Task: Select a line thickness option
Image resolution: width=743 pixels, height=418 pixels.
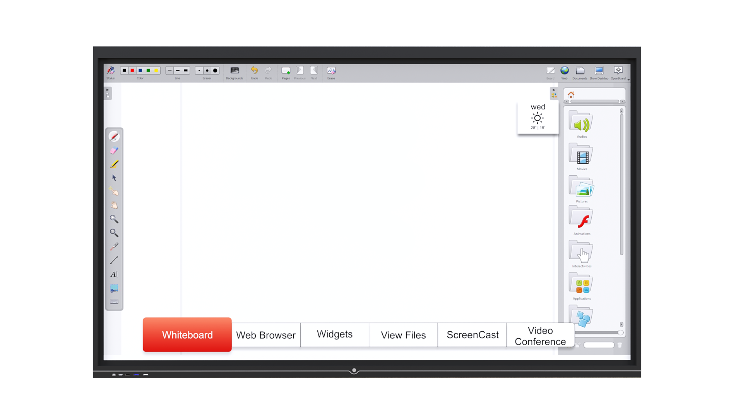Action: click(178, 70)
